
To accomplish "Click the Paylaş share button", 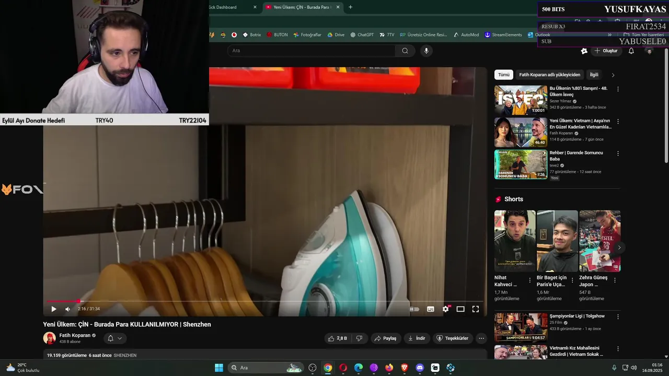I will (386, 338).
